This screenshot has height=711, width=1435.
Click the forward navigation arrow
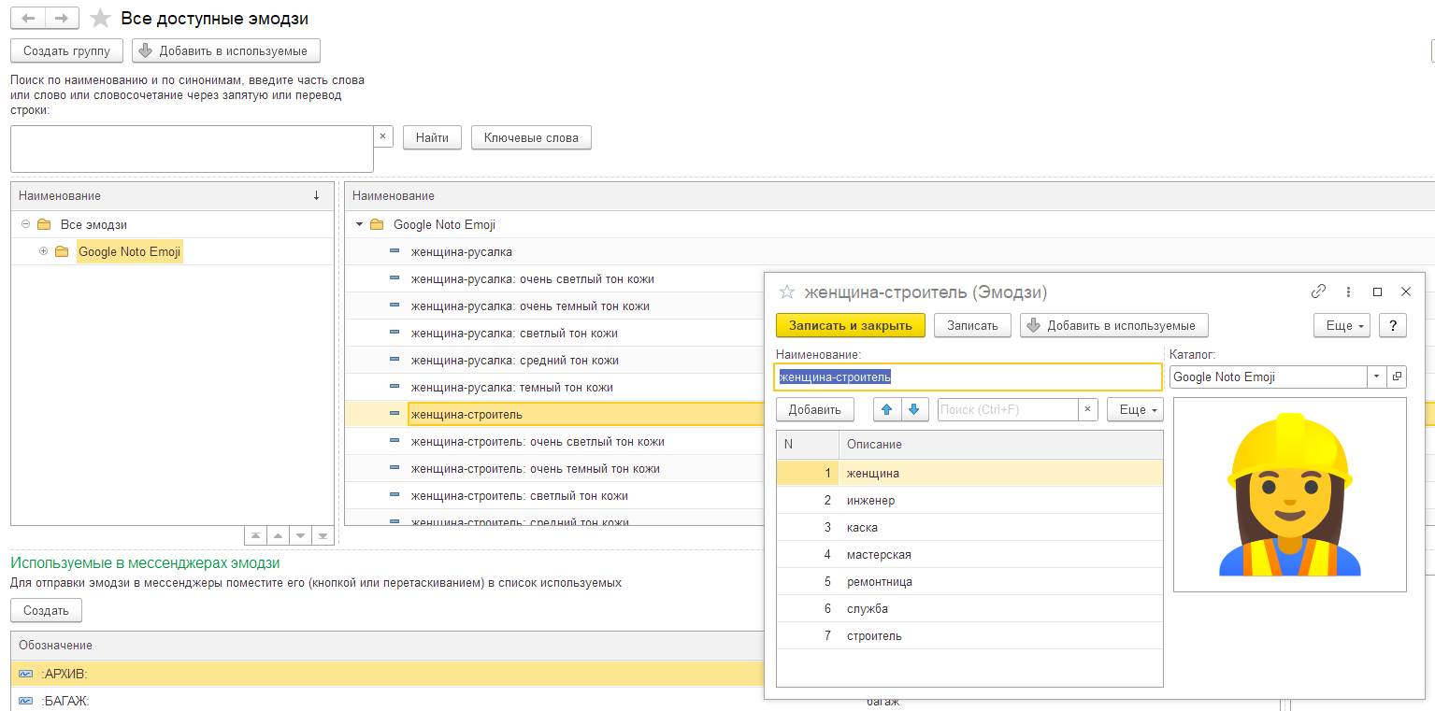[x=62, y=19]
